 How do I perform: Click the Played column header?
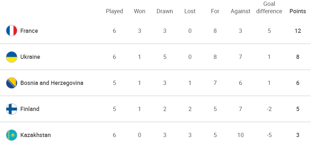tap(114, 12)
